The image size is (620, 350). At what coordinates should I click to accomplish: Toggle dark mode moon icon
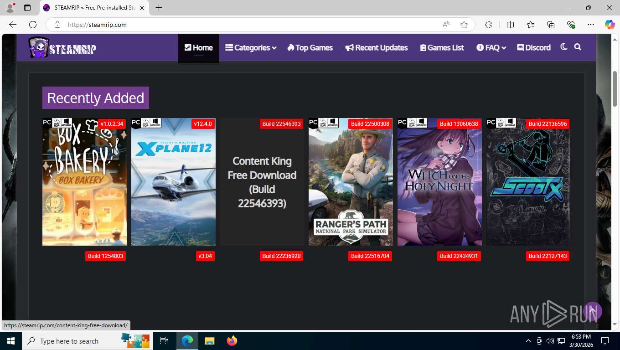[564, 47]
